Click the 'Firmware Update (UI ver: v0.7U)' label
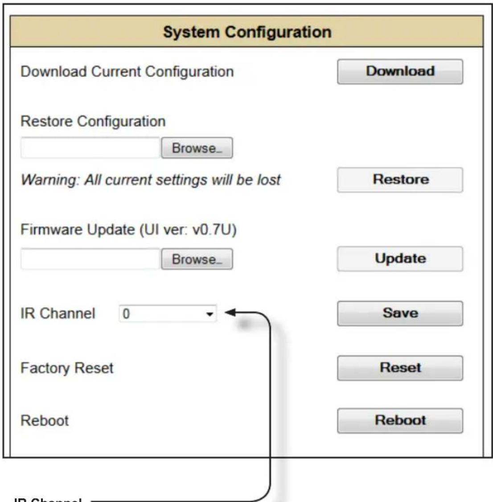The height and width of the screenshot is (502, 493). [129, 230]
